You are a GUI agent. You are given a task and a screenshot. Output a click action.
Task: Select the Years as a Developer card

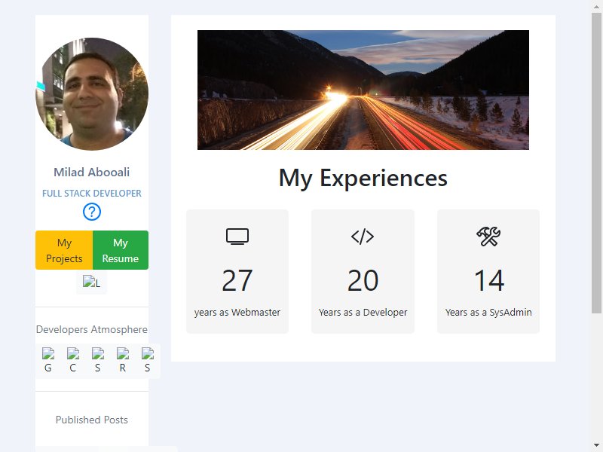point(363,271)
